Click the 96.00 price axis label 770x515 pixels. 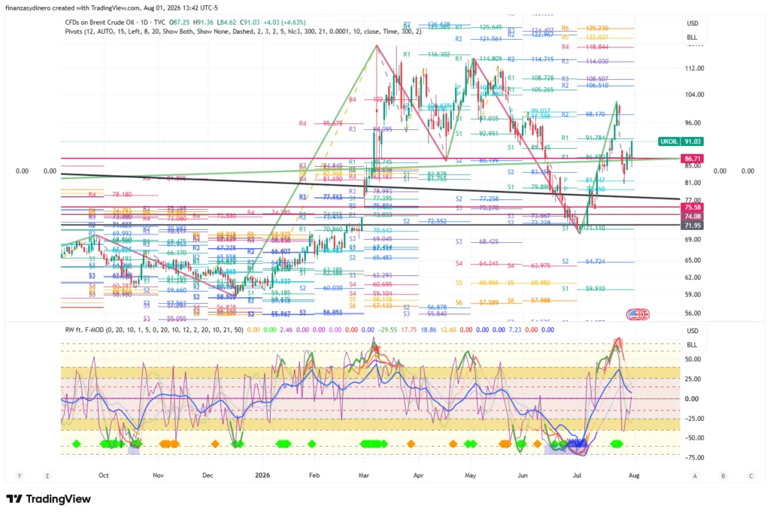click(694, 123)
